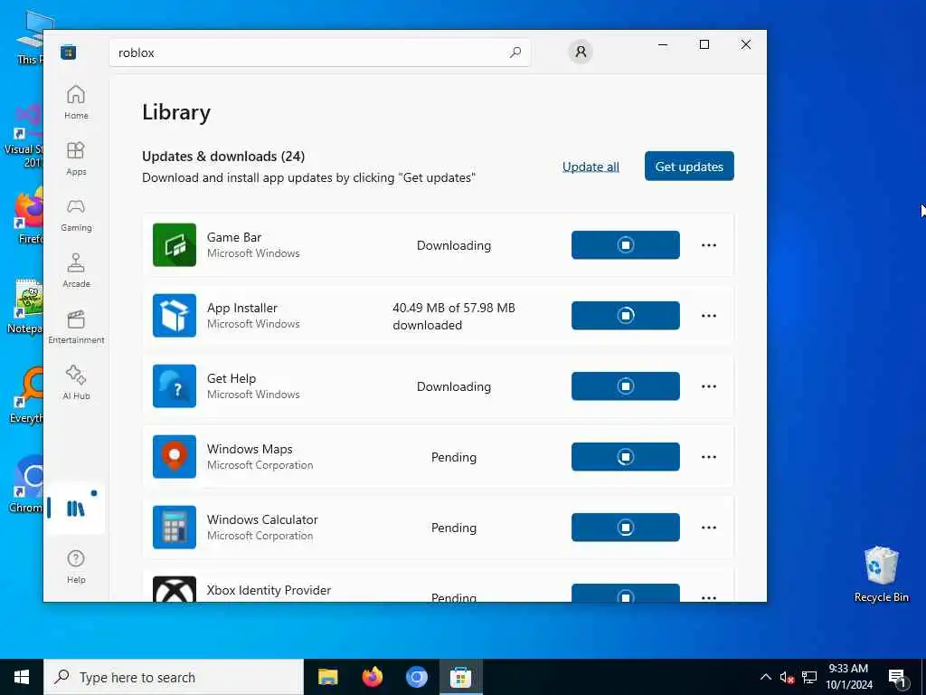Click the App Installer app name

[242, 308]
